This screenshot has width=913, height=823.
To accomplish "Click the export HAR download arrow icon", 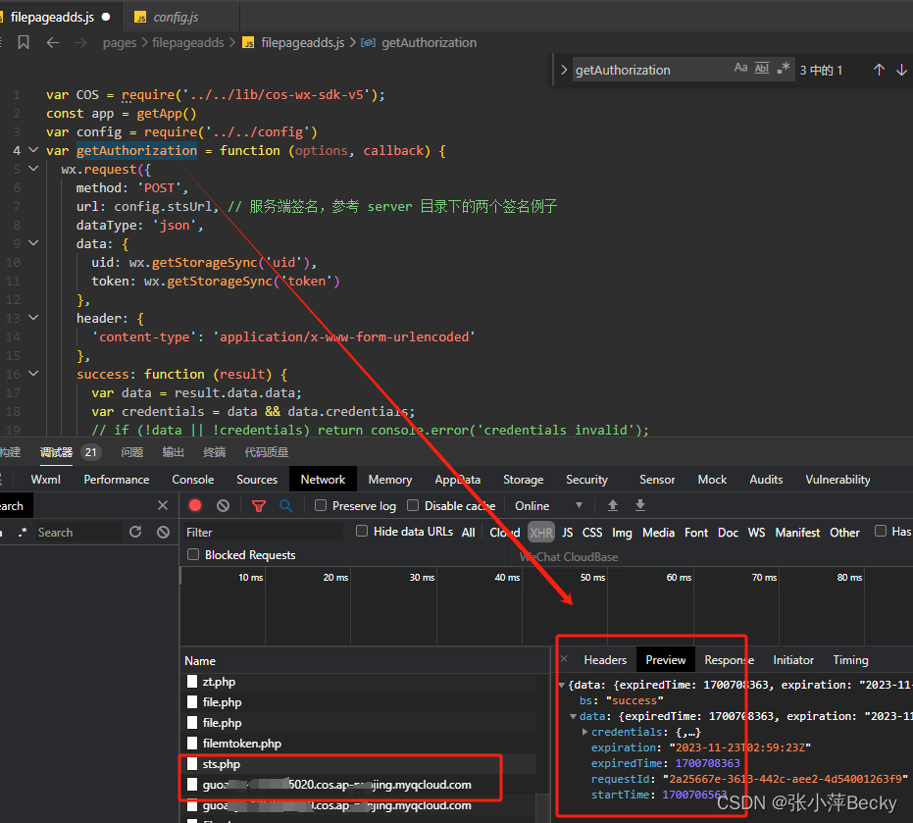I will (x=640, y=505).
